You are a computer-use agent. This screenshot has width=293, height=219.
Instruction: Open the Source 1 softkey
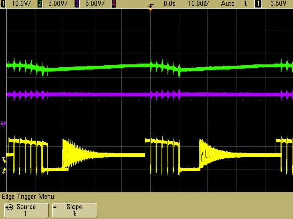pos(26,210)
